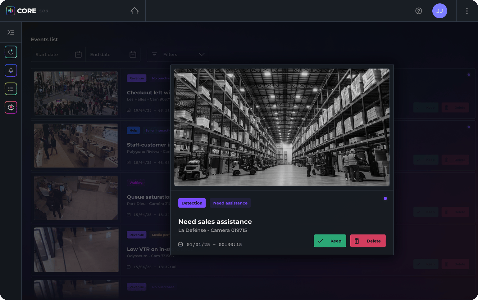Select the Detection tag

tap(192, 203)
